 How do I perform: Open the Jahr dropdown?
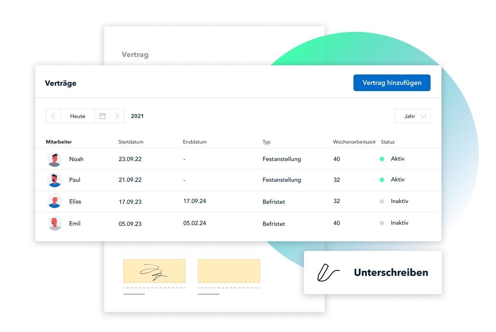412,116
